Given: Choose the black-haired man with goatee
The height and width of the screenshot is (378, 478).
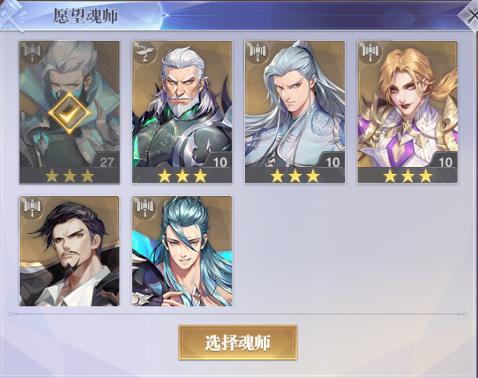Looking at the screenshot, I should 69,251.
